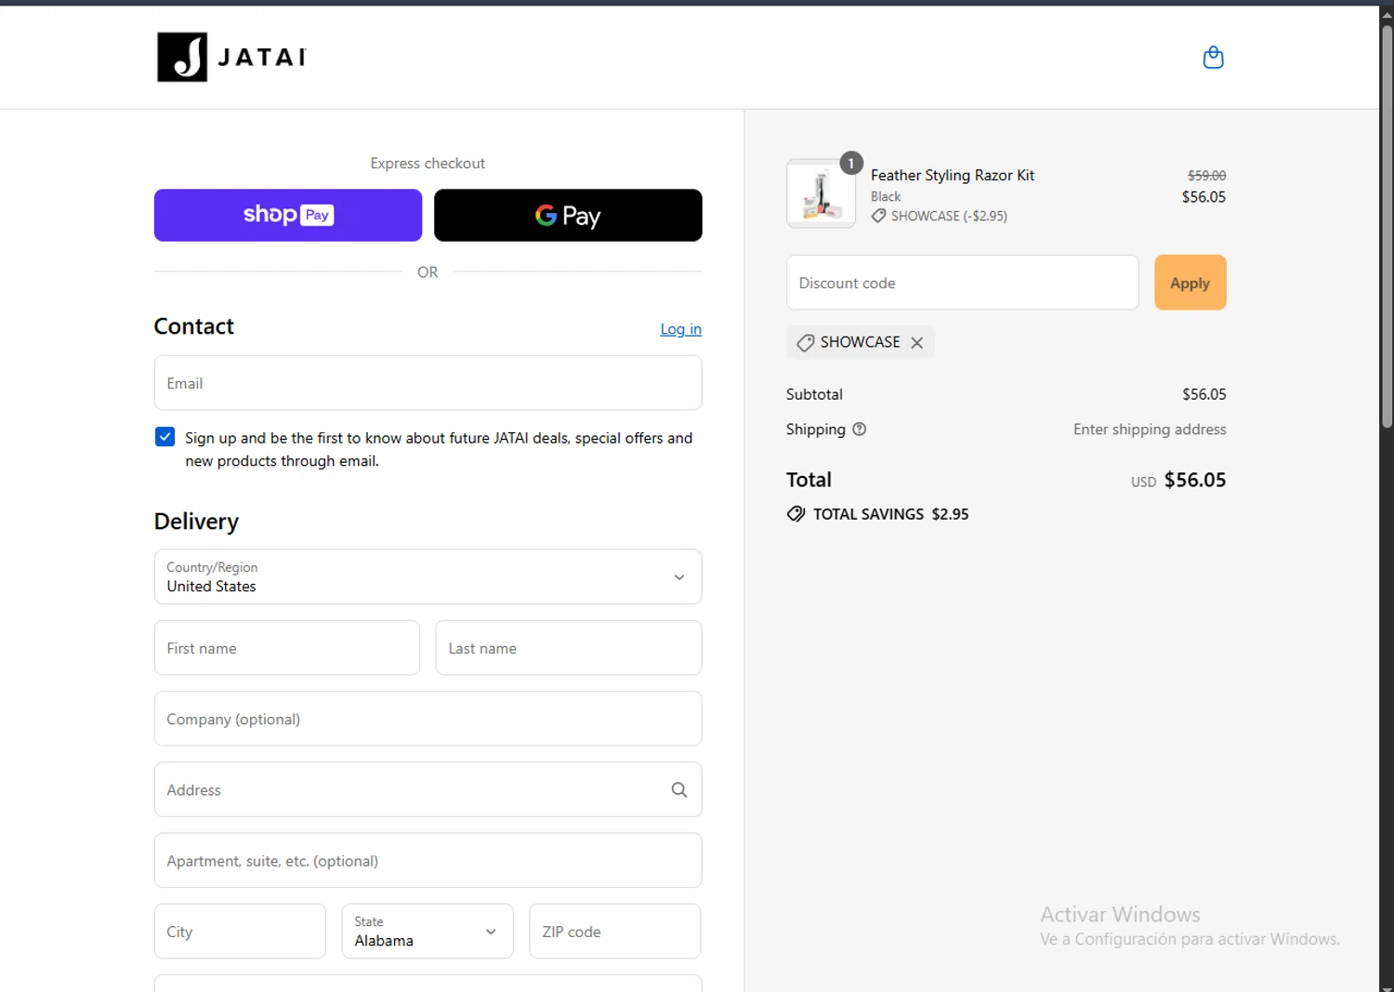Focus the Apartment, suite, etc. field
Image resolution: width=1394 pixels, height=992 pixels.
[x=427, y=860]
